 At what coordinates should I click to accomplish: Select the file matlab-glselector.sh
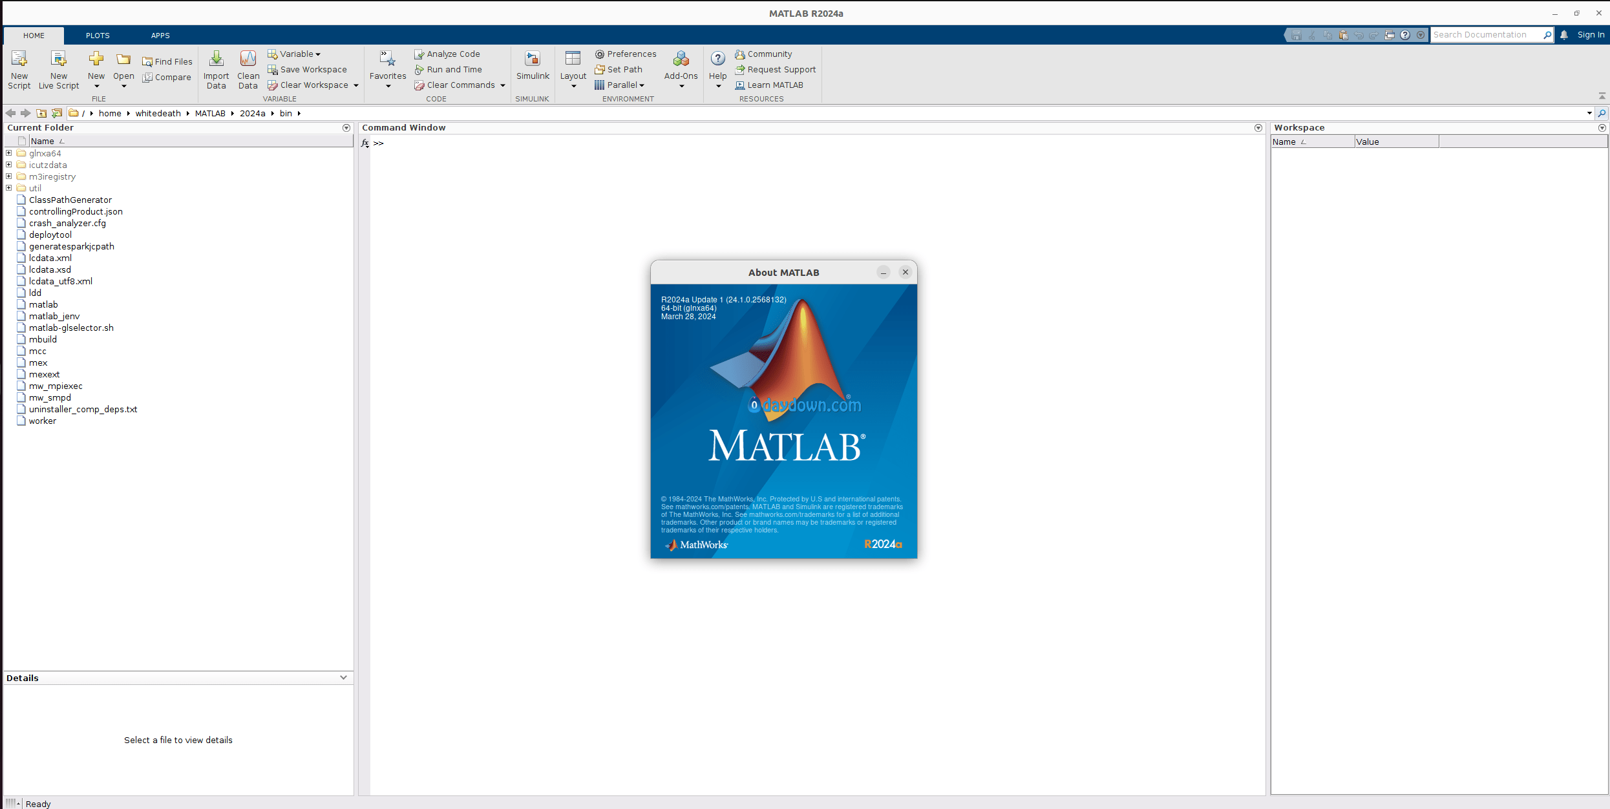point(71,328)
